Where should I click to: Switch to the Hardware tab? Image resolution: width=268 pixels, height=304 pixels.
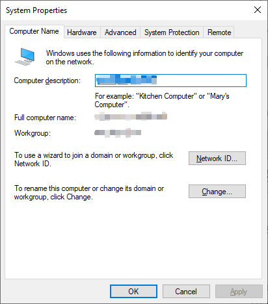[x=82, y=32]
